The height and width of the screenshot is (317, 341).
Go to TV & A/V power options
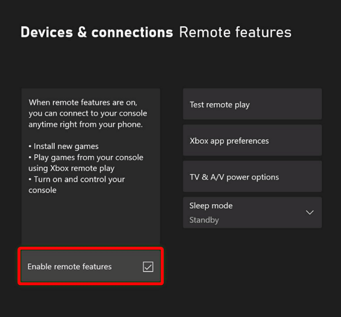[x=252, y=177]
